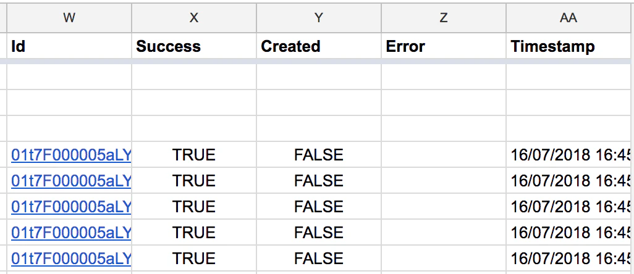Image resolution: width=634 pixels, height=274 pixels.
Task: Select the first FALSE cell in Created
Action: (x=319, y=155)
